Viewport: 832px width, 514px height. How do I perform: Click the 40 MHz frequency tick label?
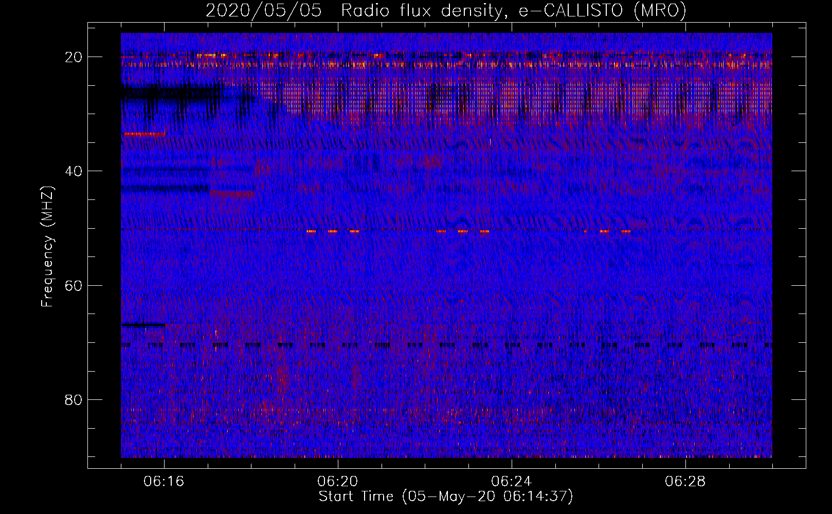click(x=74, y=171)
